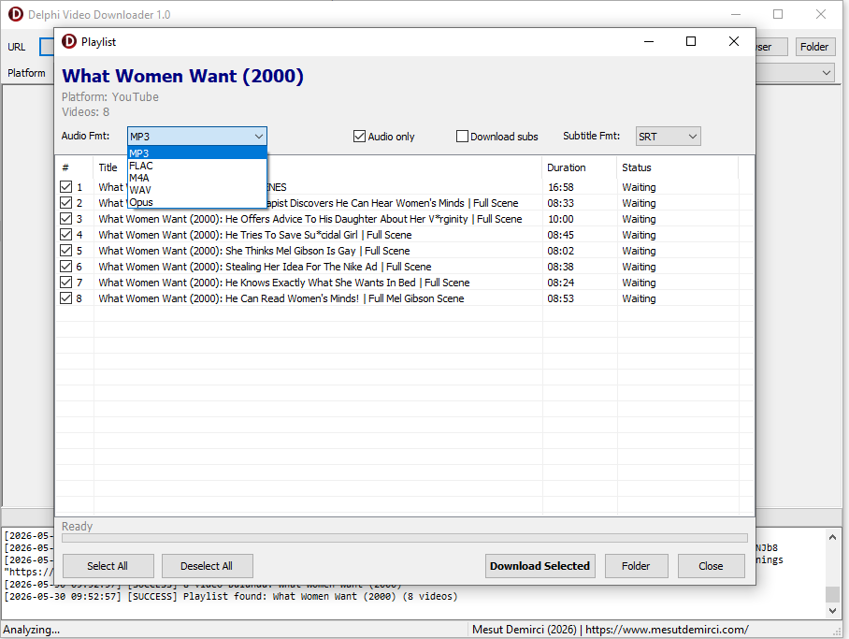Uncheck video 6 Nike Ad scene
The width and height of the screenshot is (849, 639).
pos(66,267)
